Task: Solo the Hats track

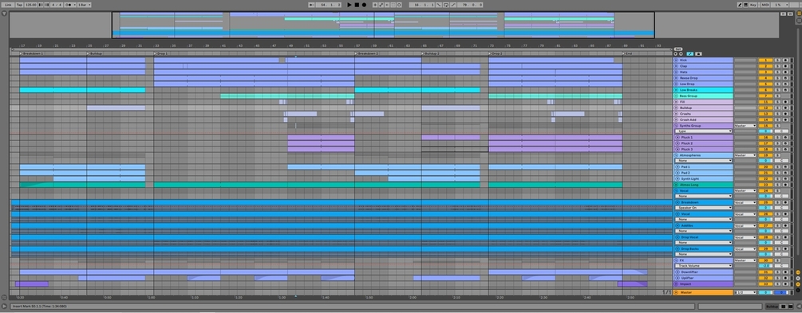Action: (x=777, y=72)
